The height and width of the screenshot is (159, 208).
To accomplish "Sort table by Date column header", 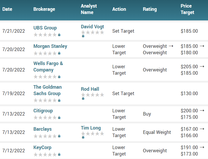I will click(7, 9).
